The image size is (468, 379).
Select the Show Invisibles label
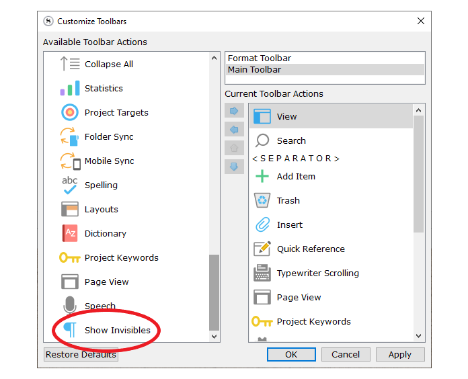click(x=118, y=330)
